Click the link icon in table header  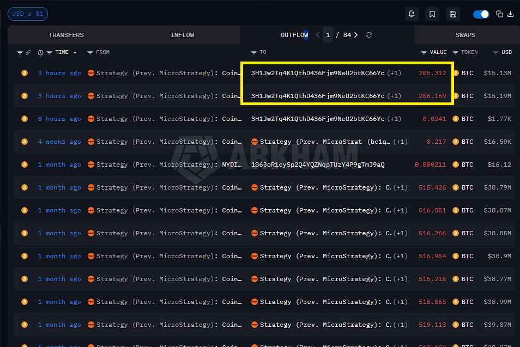pos(28,52)
